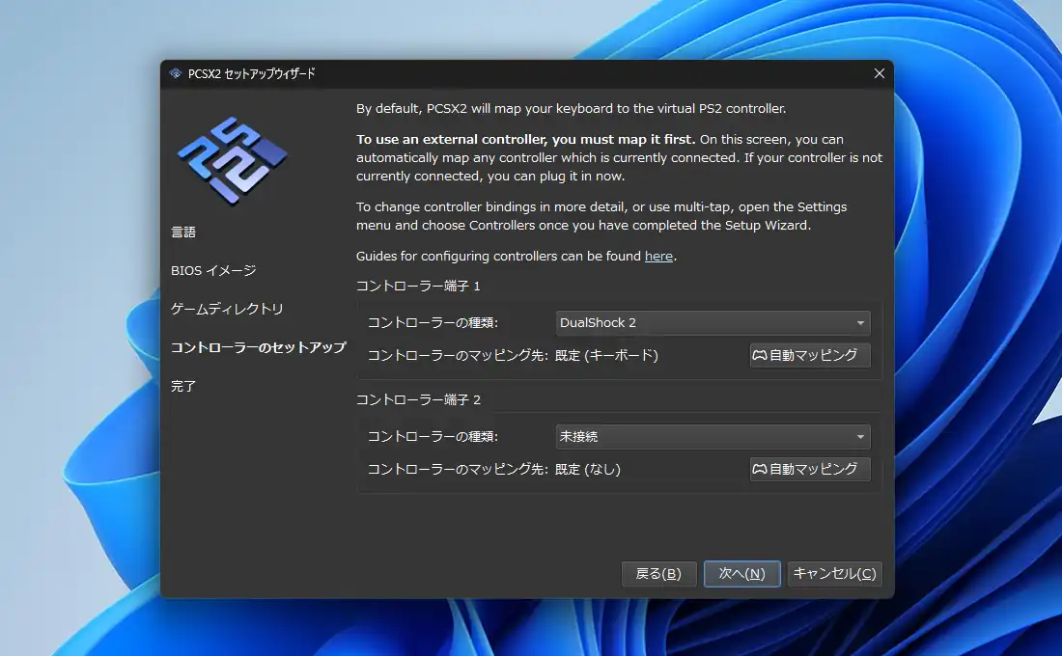Image resolution: width=1062 pixels, height=656 pixels.
Task: Select the コントローラーのセットアップ sidebar step
Action: pos(258,347)
